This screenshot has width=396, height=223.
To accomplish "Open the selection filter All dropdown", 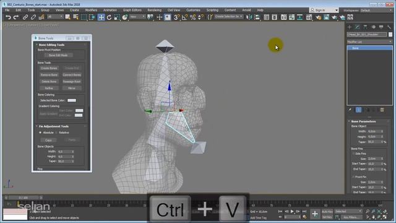I will click(x=55, y=17).
